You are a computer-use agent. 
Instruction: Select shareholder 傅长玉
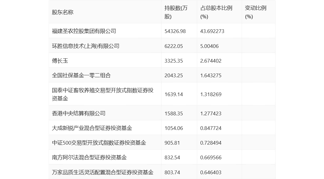60,61
